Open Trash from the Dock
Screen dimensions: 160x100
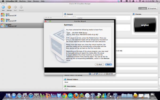[x=153, y=96]
